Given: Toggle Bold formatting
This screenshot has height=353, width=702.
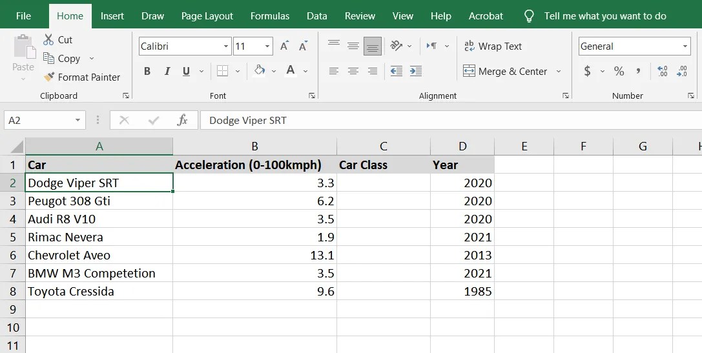Looking at the screenshot, I should 147,71.
